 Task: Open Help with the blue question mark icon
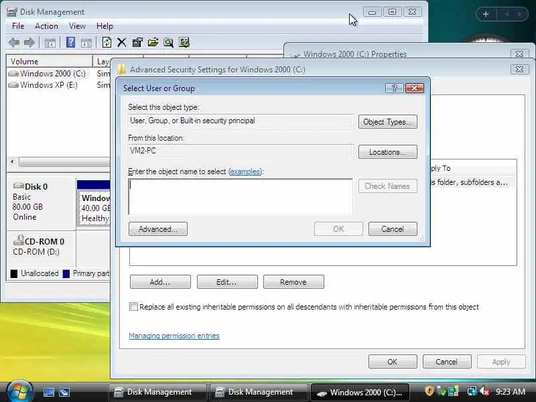click(x=70, y=42)
